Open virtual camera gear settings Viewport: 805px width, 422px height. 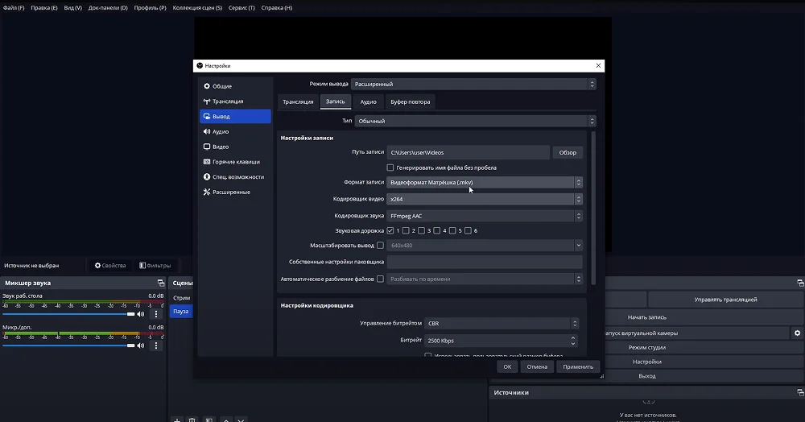pos(797,333)
